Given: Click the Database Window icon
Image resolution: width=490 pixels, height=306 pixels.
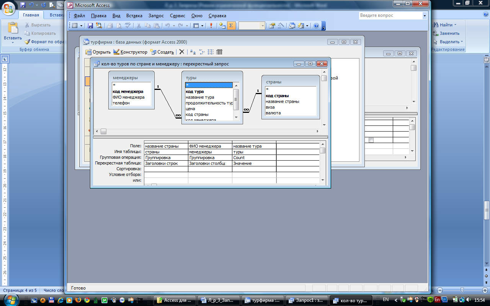Looking at the screenshot, I should [x=292, y=26].
